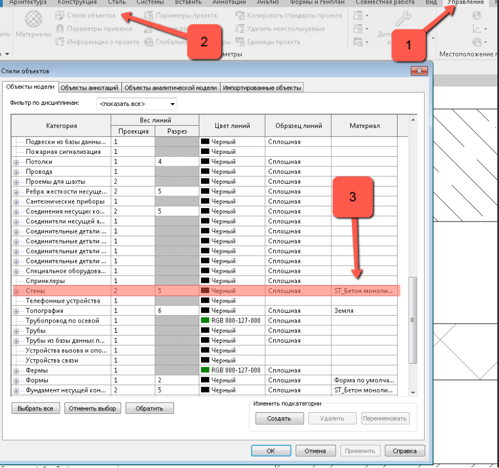Click projection weight 2 for Стены
This screenshot has width=499, height=468.
point(133,291)
